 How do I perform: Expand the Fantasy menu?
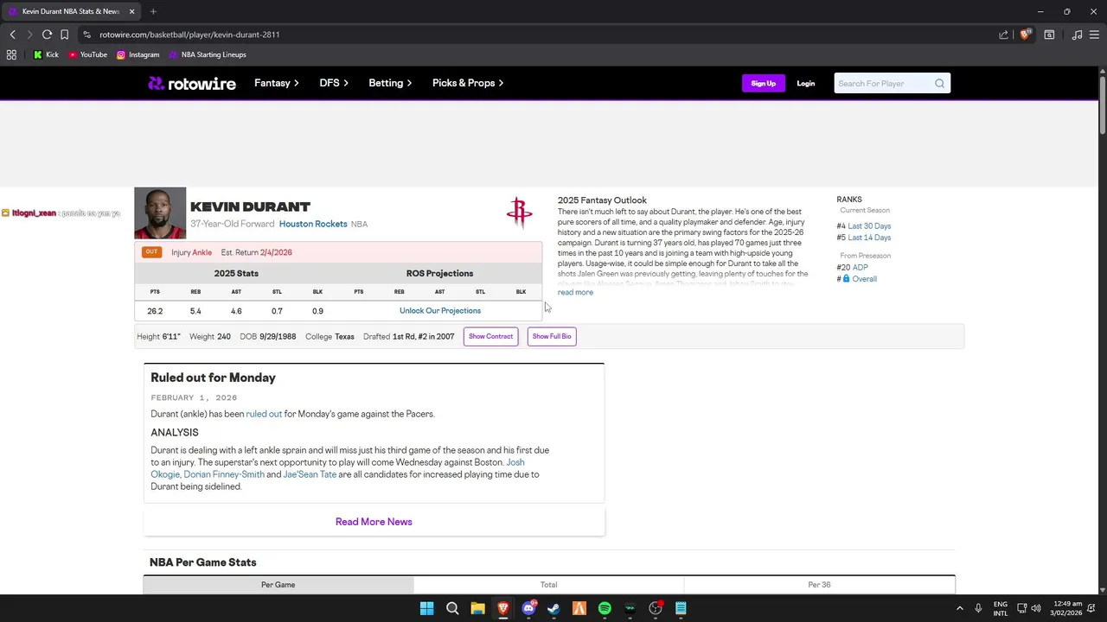(x=276, y=83)
